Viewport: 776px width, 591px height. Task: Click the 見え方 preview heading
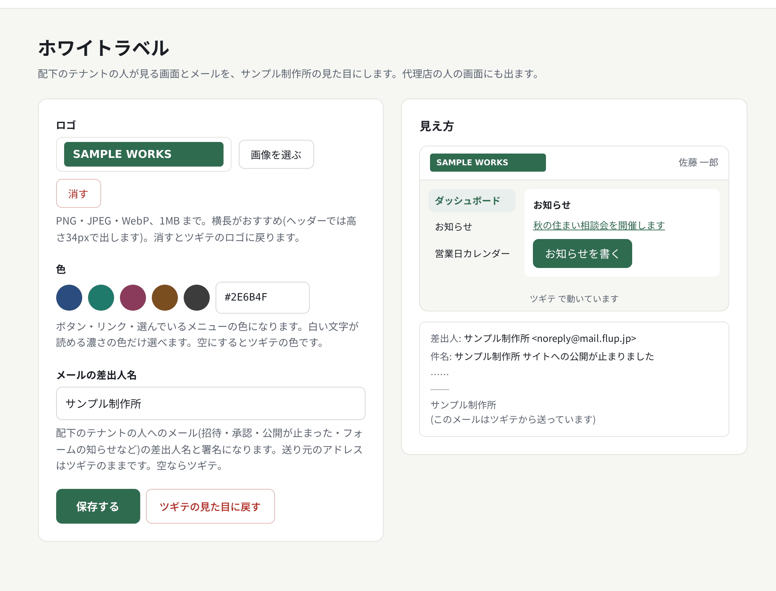coord(437,126)
